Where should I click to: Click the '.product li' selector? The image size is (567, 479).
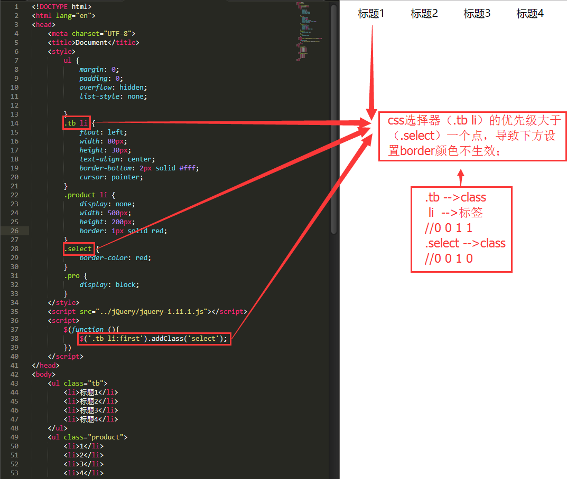click(86, 195)
